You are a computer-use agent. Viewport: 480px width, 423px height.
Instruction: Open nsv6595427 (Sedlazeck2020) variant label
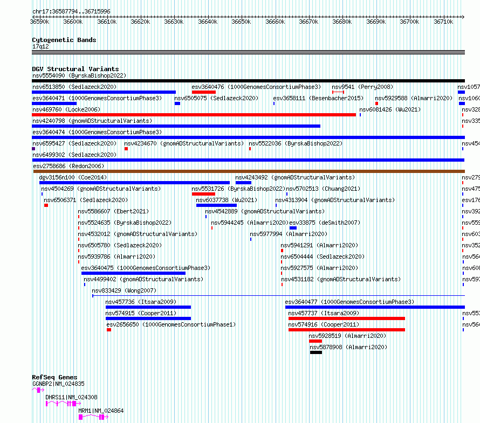[x=74, y=143]
